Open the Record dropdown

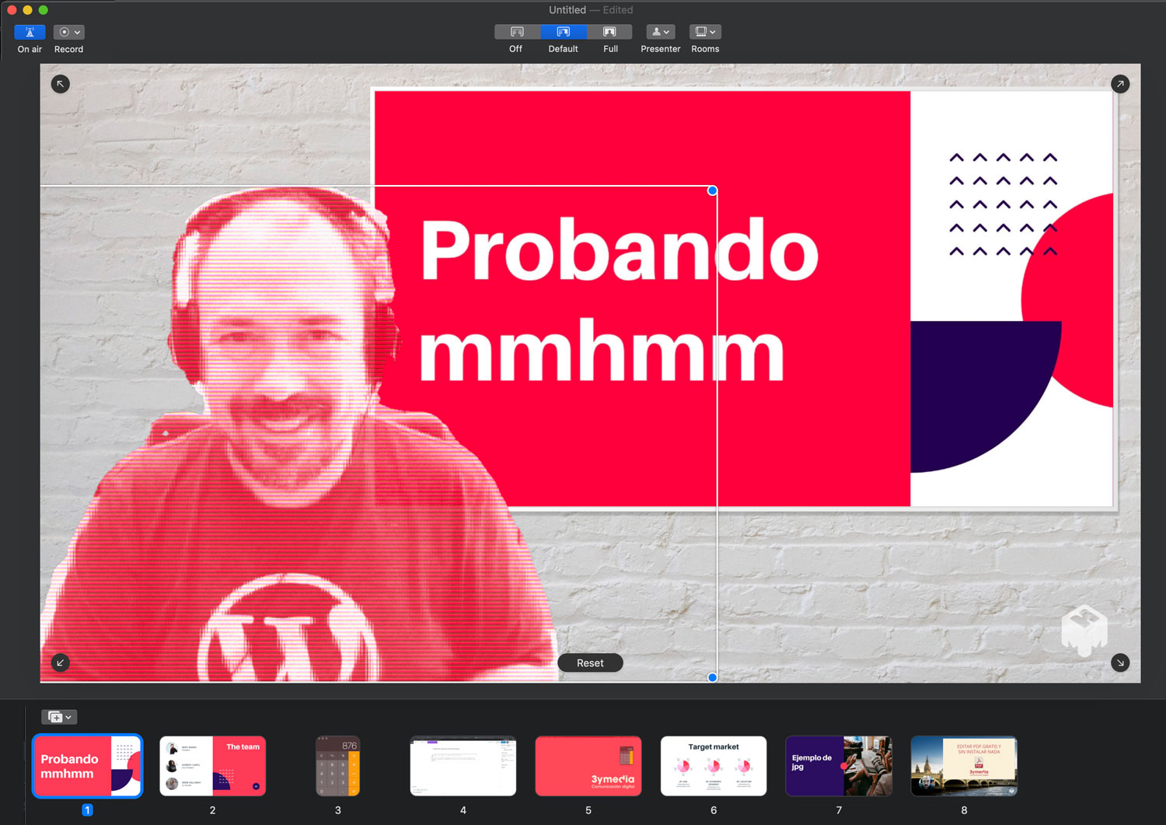[x=69, y=33]
